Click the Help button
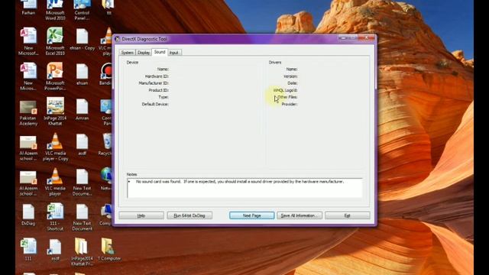 pyautogui.click(x=141, y=215)
